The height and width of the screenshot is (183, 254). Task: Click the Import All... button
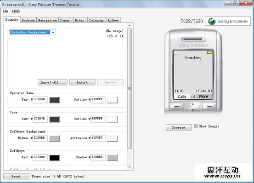[52, 82]
